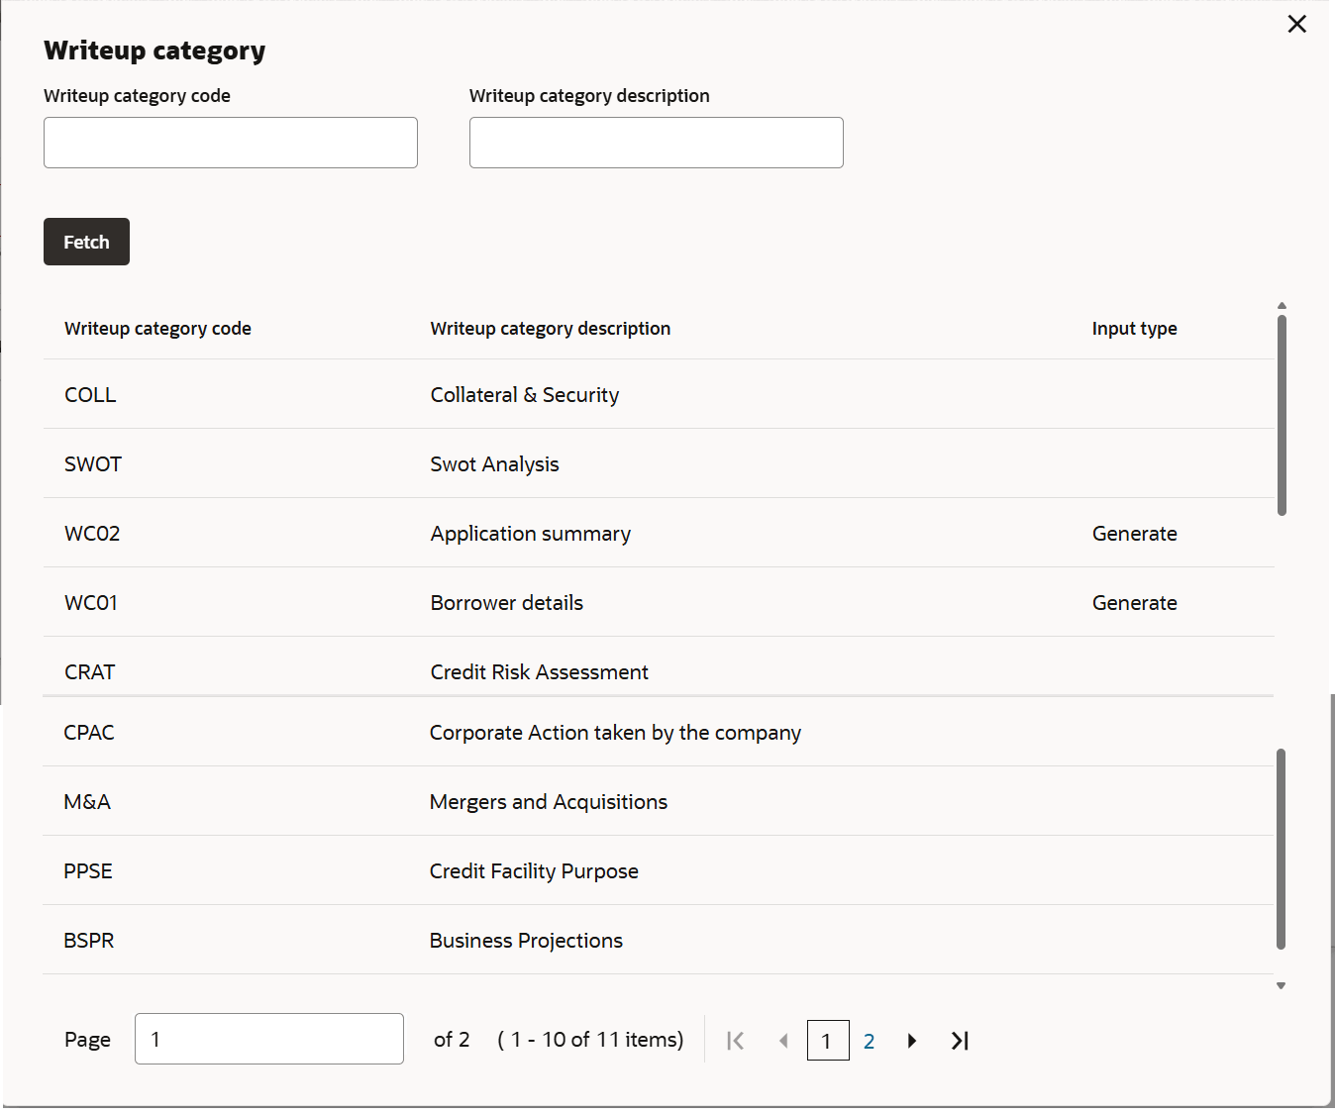Click the Input type column header
Viewport: 1335px width, 1115px height.
[1135, 329]
